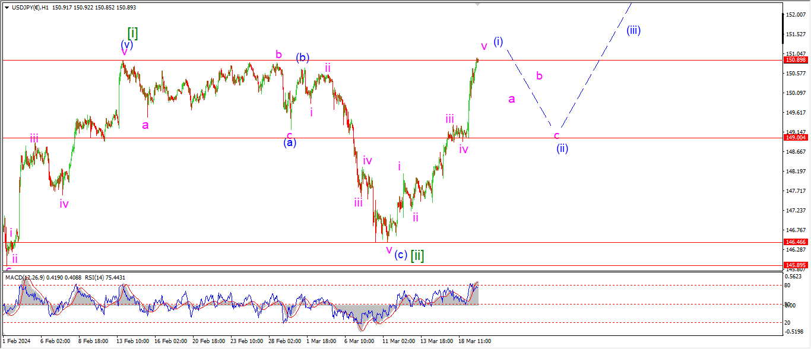Click the 1 Feb 2024 date label
811x349 pixels.
(16, 342)
